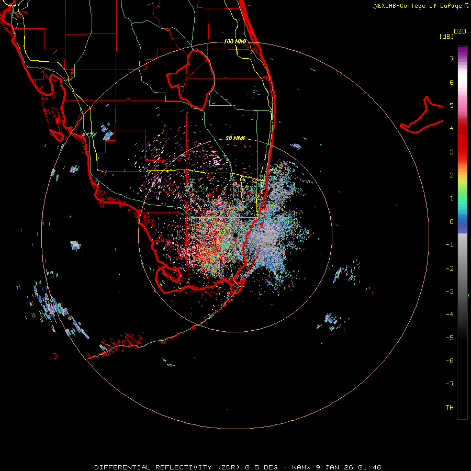Select the 4 dB legend value
The image size is (471, 471).
pos(452,129)
